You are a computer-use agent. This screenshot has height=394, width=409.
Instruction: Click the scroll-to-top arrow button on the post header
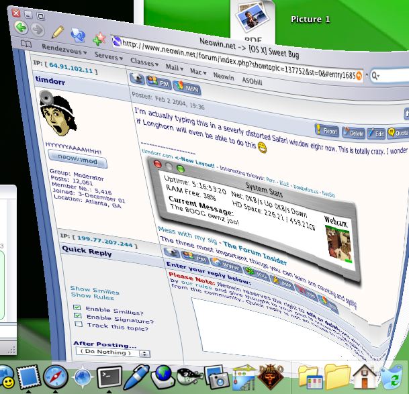[407, 113]
